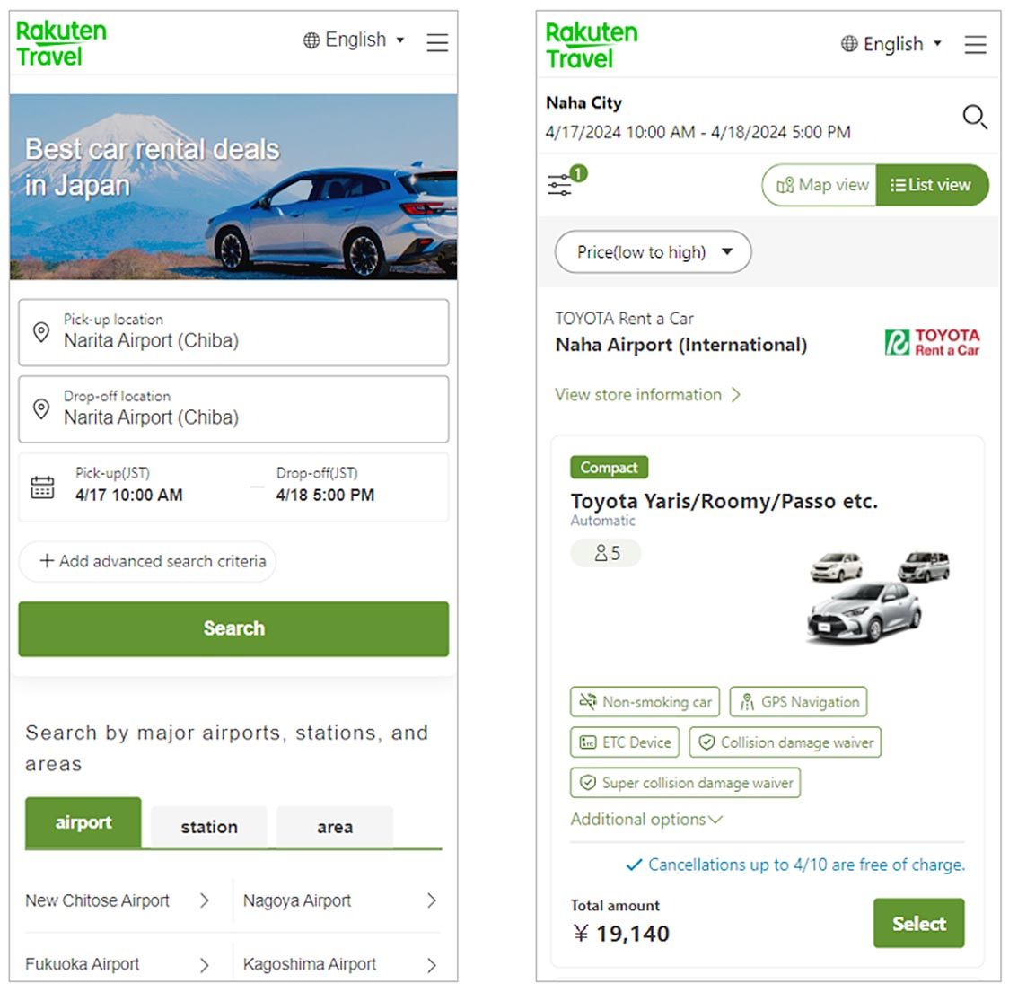Screen dimensions: 1009x992
Task: Select the area tab
Action: pyautogui.click(x=334, y=827)
